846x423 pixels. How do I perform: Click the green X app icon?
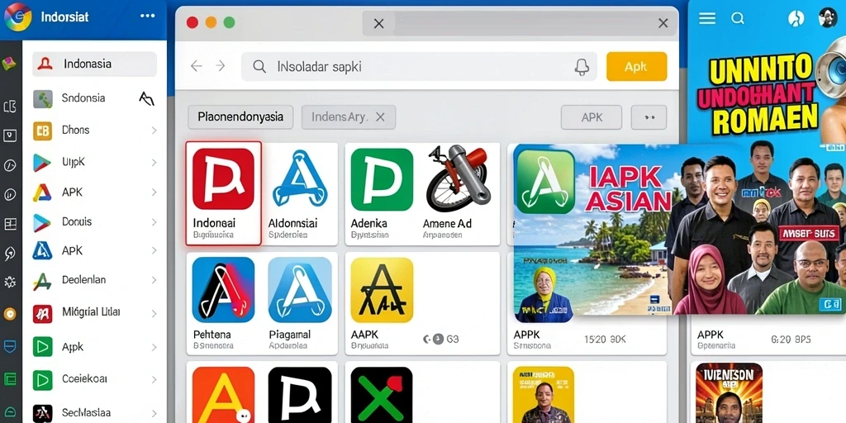(x=382, y=395)
